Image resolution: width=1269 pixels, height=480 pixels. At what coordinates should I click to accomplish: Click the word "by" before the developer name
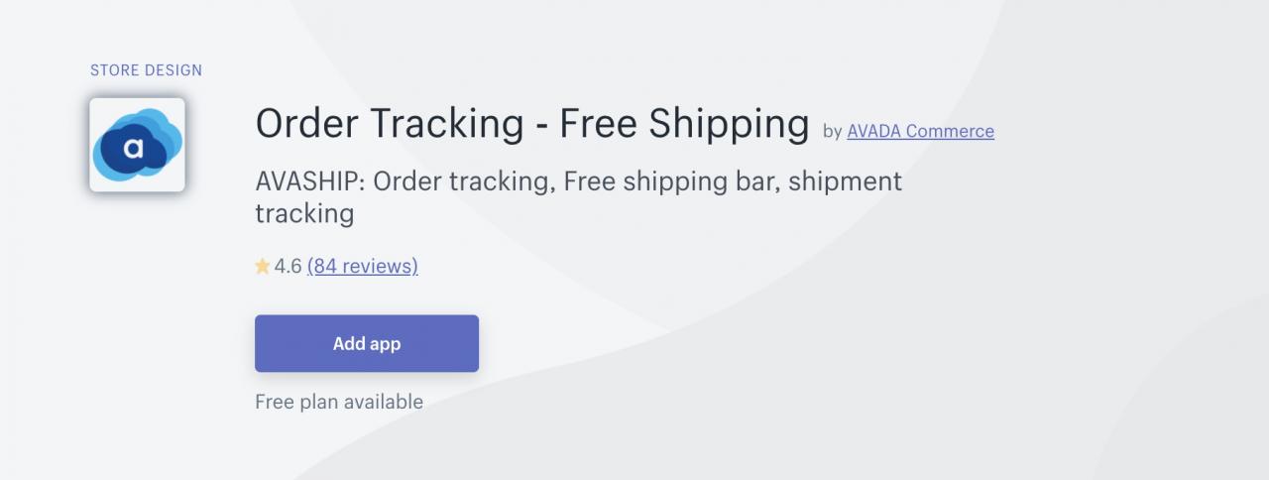[x=832, y=131]
